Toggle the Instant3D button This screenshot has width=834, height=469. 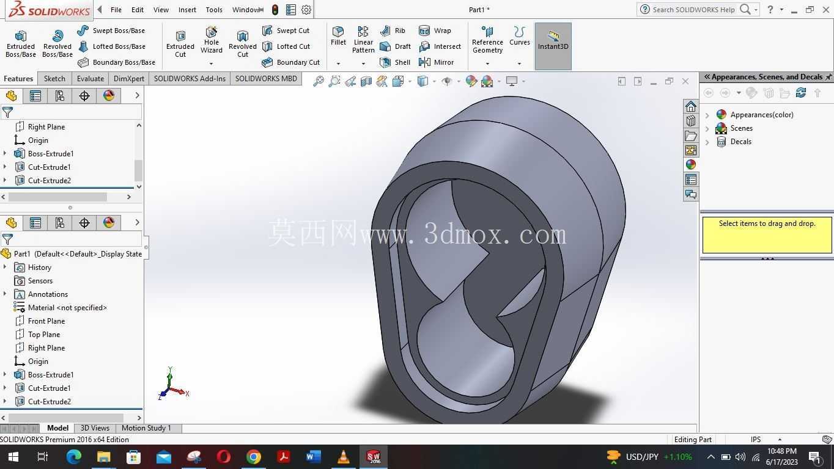point(553,46)
